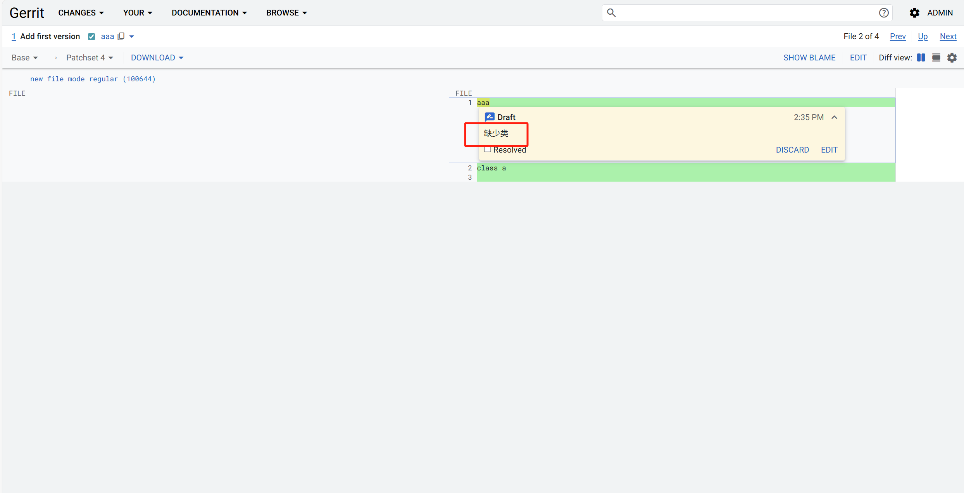Select the side-by-side diff view icon
Image resolution: width=964 pixels, height=493 pixels.
tap(921, 57)
